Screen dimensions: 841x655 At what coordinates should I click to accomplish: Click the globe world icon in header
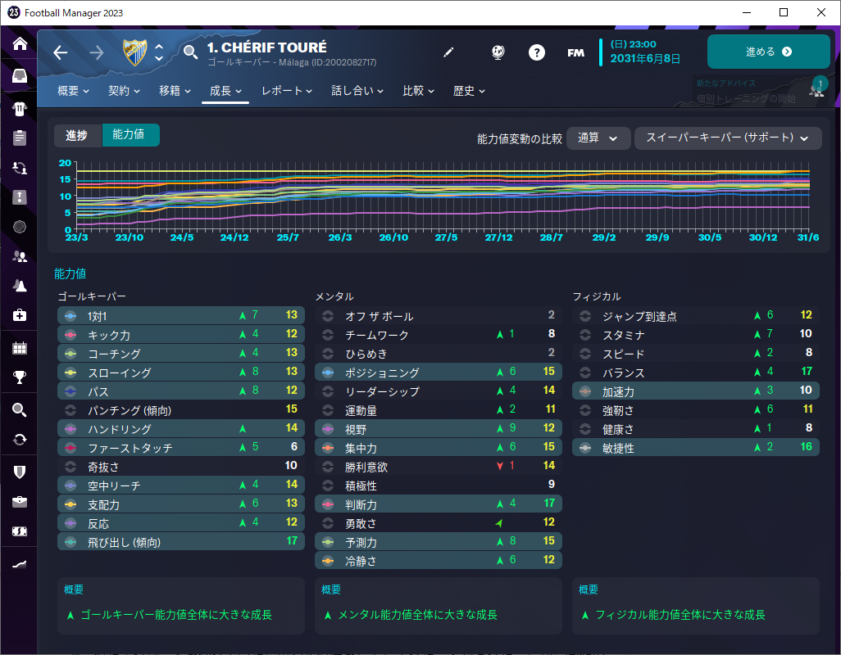498,52
